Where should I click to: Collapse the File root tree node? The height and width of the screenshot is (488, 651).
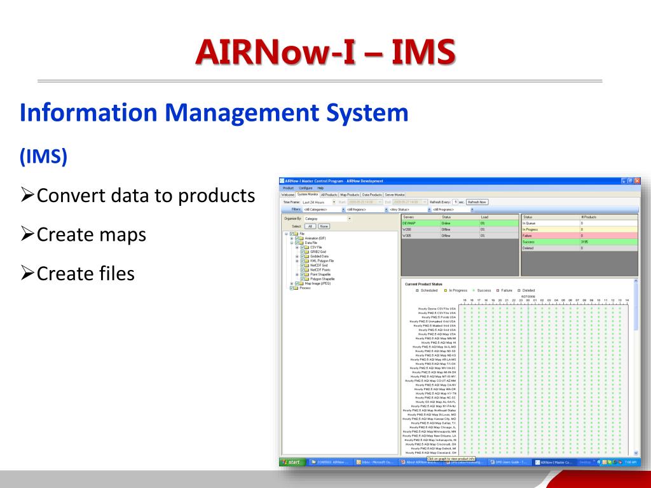click(286, 234)
